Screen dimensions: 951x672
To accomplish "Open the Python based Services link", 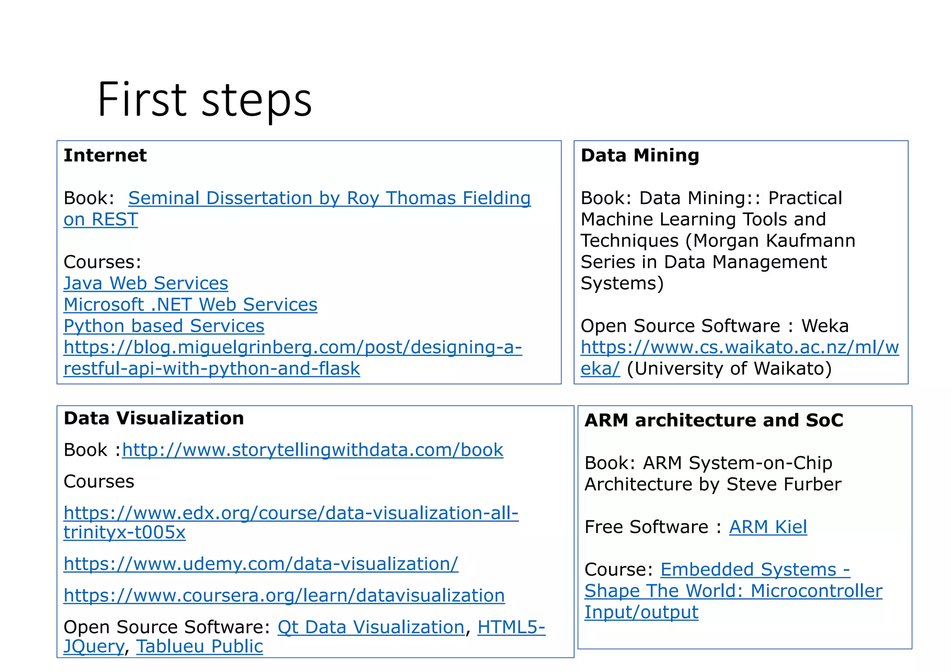I will [x=164, y=326].
